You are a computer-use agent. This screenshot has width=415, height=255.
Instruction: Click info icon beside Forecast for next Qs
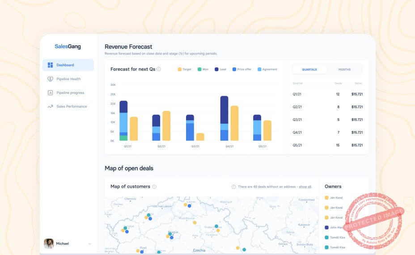click(159, 69)
